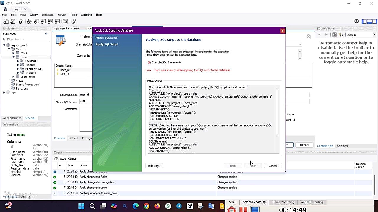Click the Revert button
The height and width of the screenshot is (212, 378).
pyautogui.click(x=304, y=145)
